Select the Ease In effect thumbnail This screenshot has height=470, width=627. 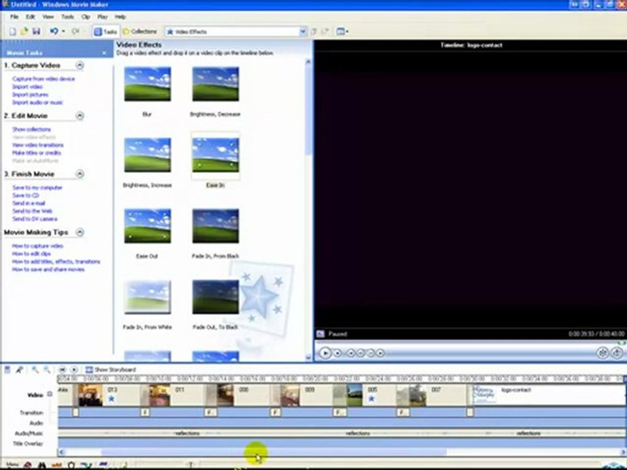(x=216, y=155)
